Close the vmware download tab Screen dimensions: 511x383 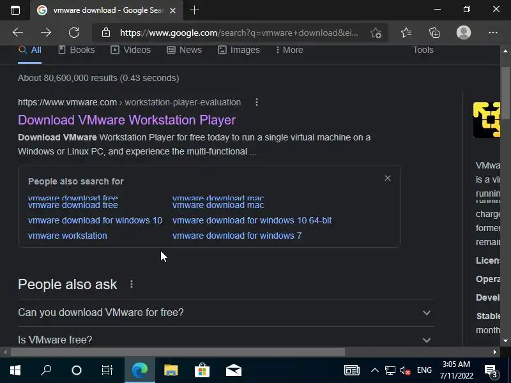pyautogui.click(x=172, y=10)
